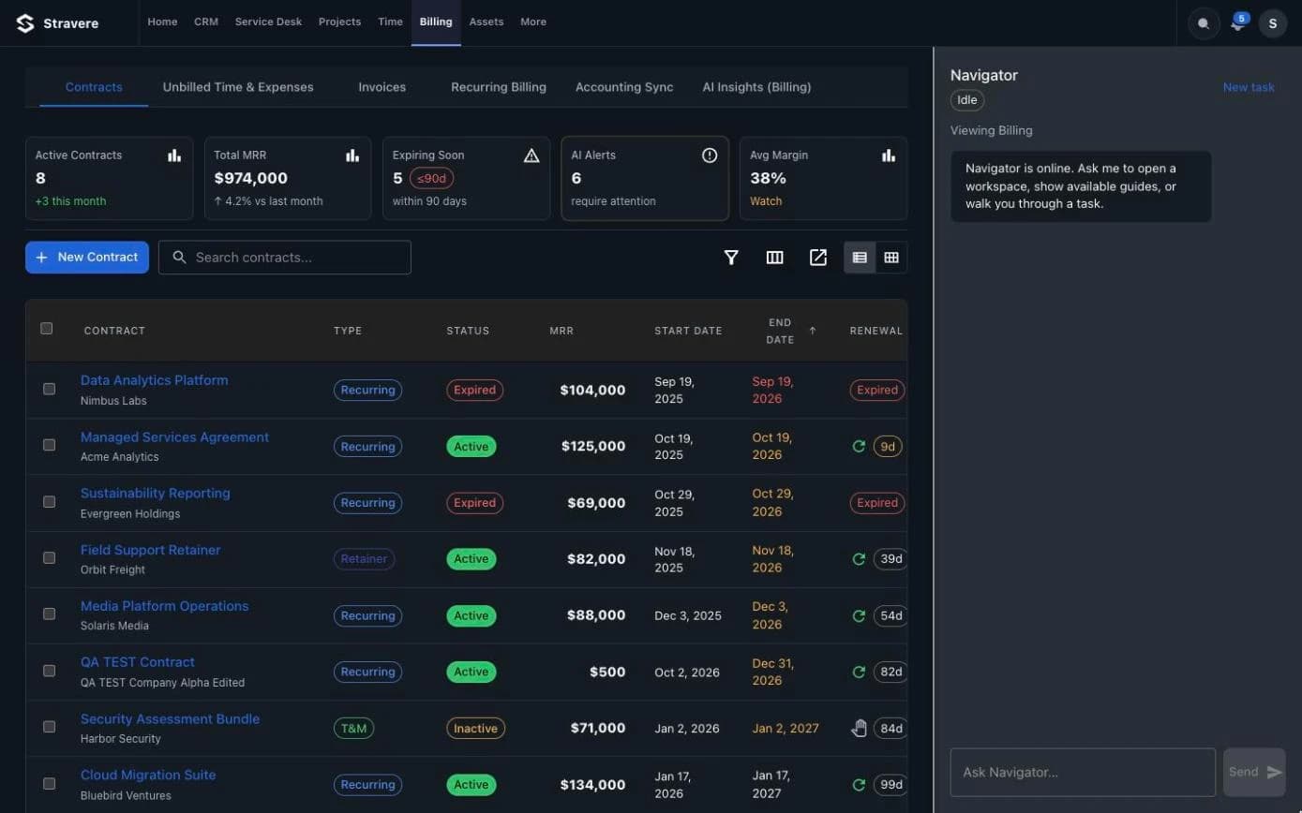Click the export contracts icon
The width and height of the screenshot is (1302, 813).
coord(818,258)
